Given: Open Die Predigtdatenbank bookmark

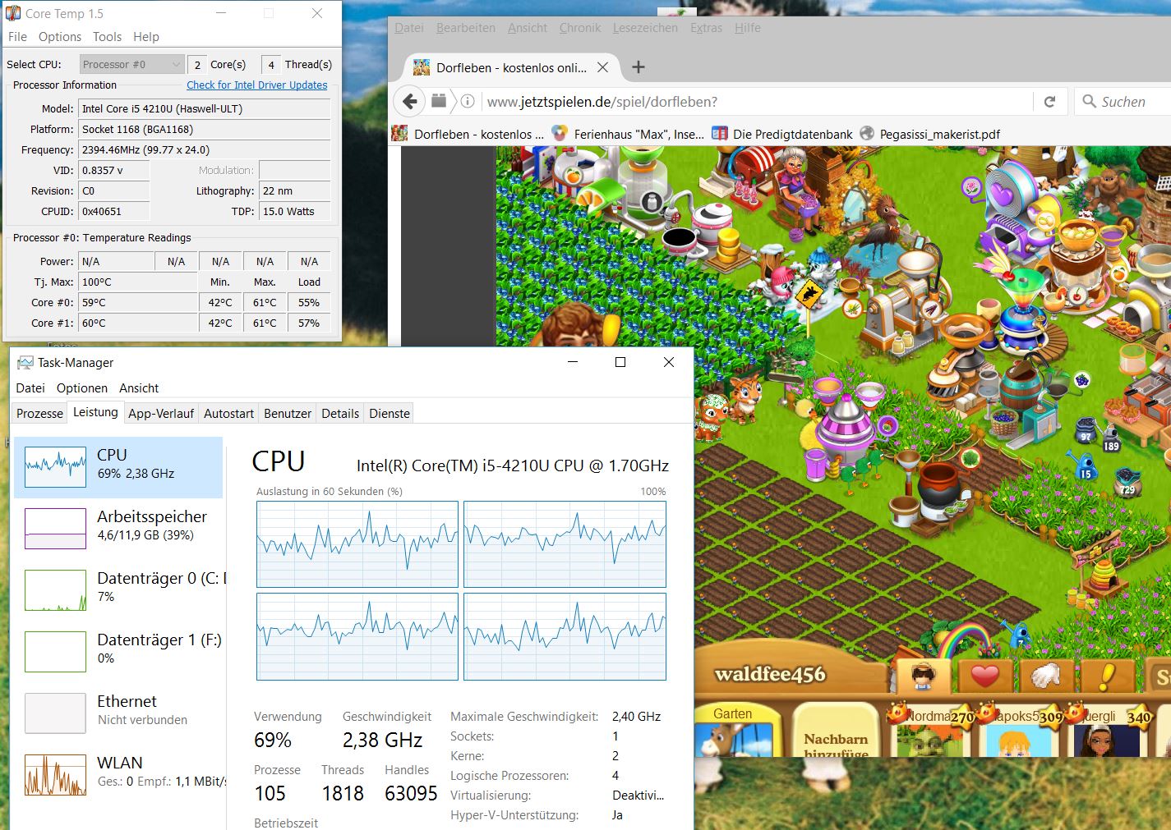Looking at the screenshot, I should tap(782, 134).
